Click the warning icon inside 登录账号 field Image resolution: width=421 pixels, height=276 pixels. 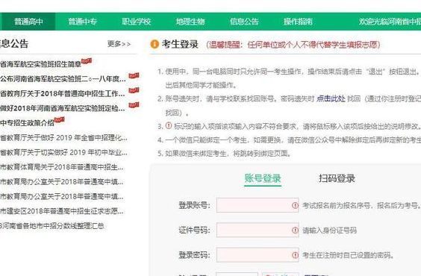pos(295,205)
